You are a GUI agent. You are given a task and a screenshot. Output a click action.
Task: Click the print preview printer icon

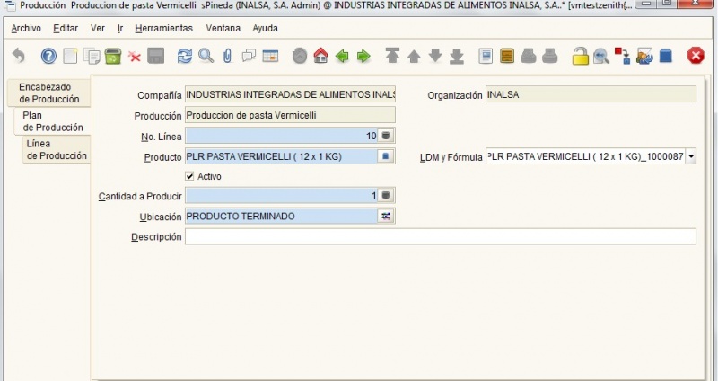coord(529,56)
